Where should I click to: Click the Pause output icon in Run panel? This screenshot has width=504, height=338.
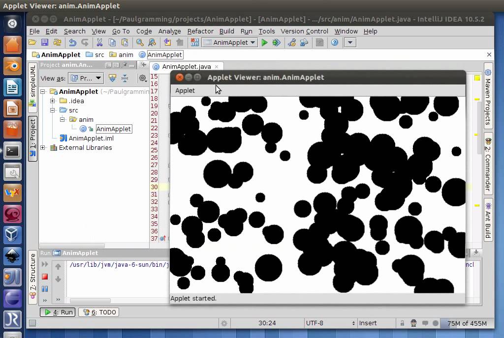[45, 289]
